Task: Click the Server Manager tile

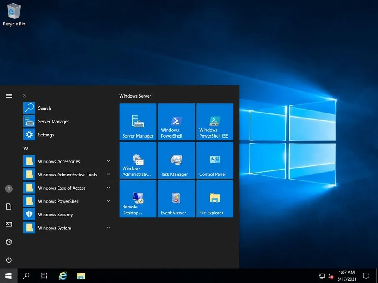Action: click(138, 122)
